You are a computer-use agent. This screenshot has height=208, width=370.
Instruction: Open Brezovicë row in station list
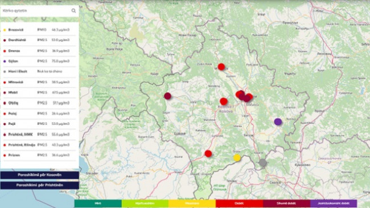click(x=39, y=30)
